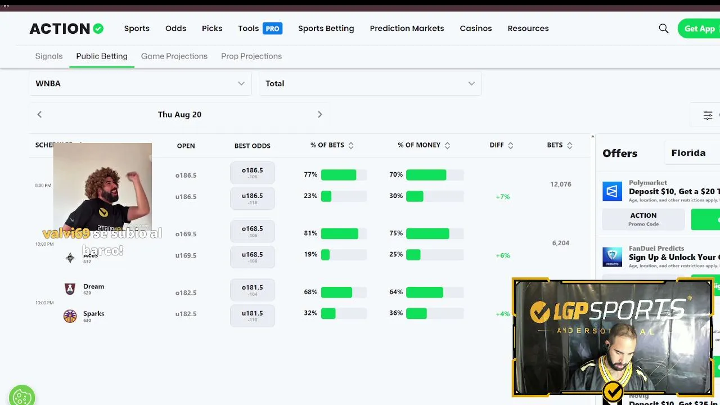Sort by % of Bets column arrows

coord(351,145)
